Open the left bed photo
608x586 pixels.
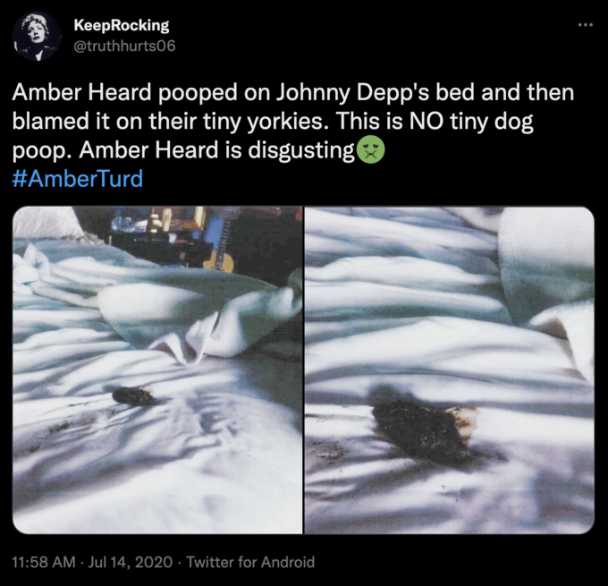(157, 370)
